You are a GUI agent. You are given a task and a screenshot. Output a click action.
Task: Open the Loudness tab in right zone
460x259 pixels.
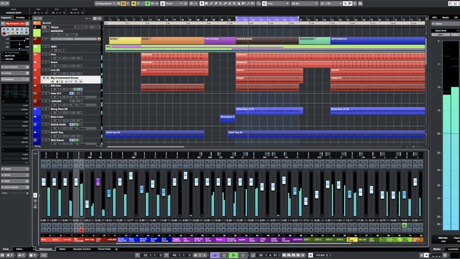click(x=453, y=249)
